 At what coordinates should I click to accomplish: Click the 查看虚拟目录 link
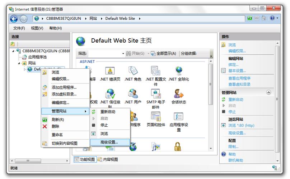[x=239, y=84]
